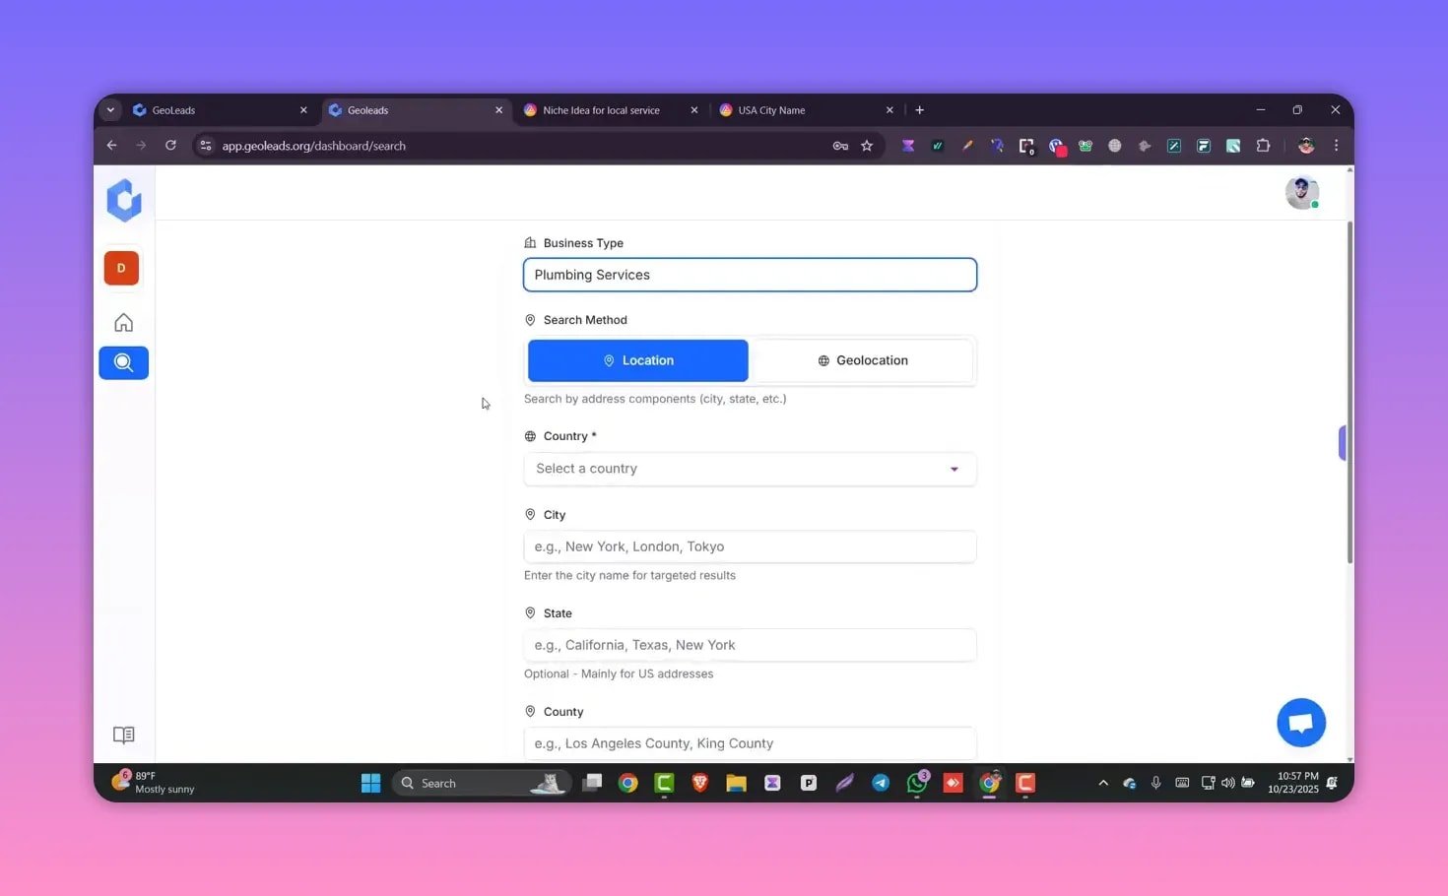Open the documentation book icon in sidebar

[123, 736]
